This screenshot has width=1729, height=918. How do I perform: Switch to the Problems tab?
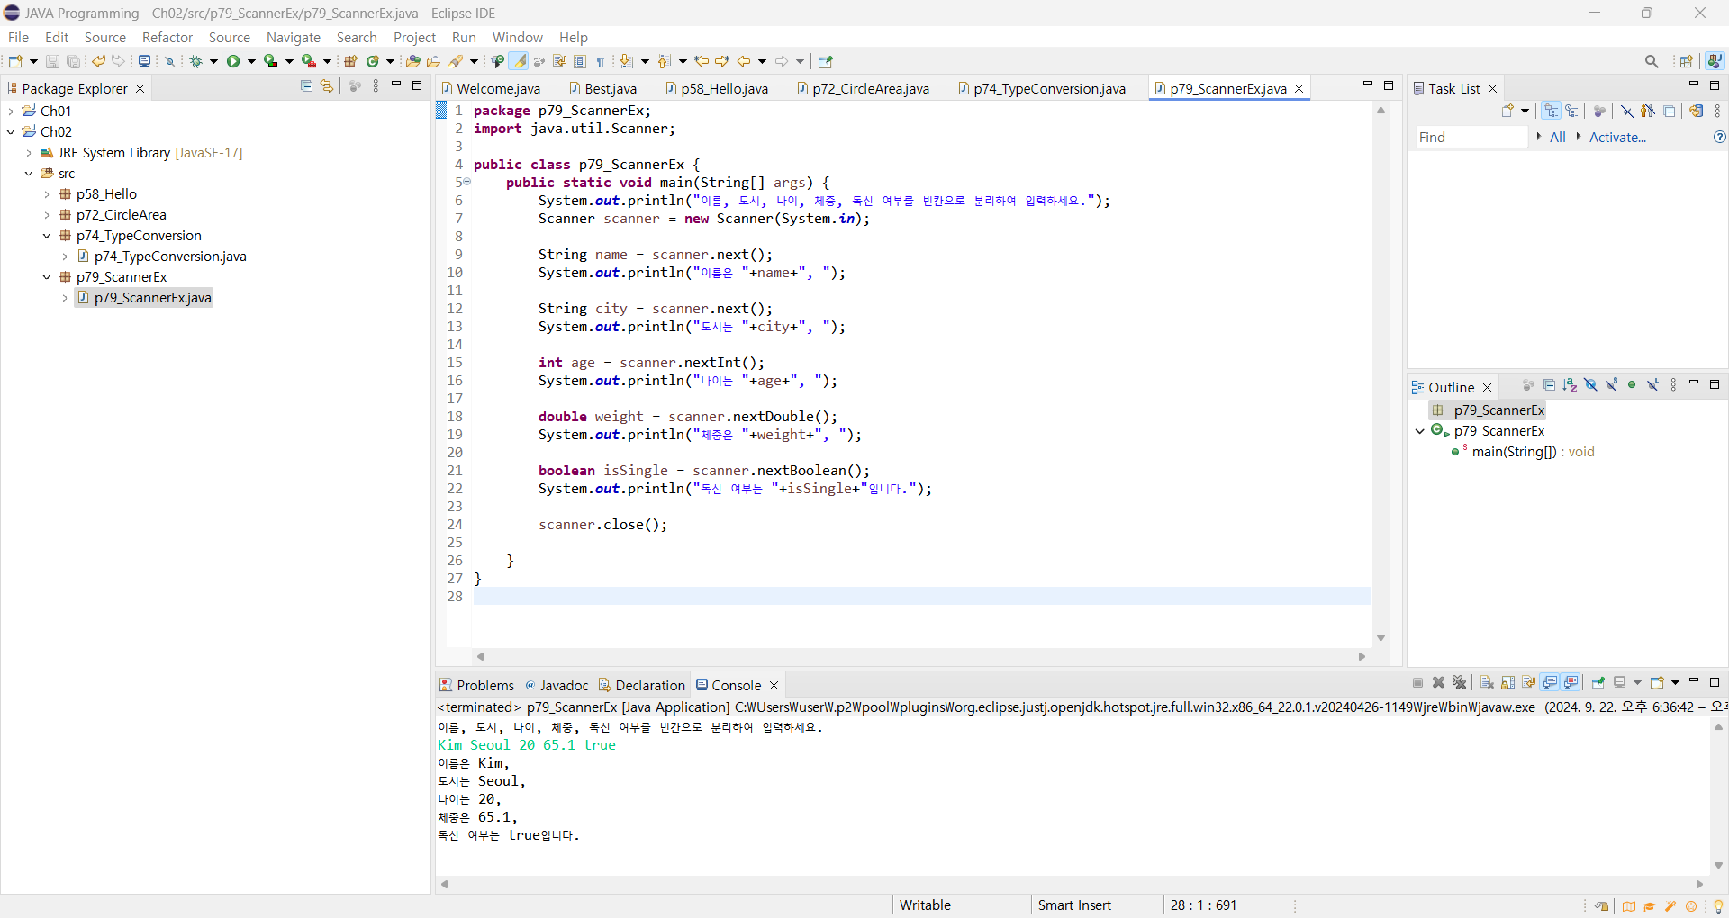(x=476, y=685)
